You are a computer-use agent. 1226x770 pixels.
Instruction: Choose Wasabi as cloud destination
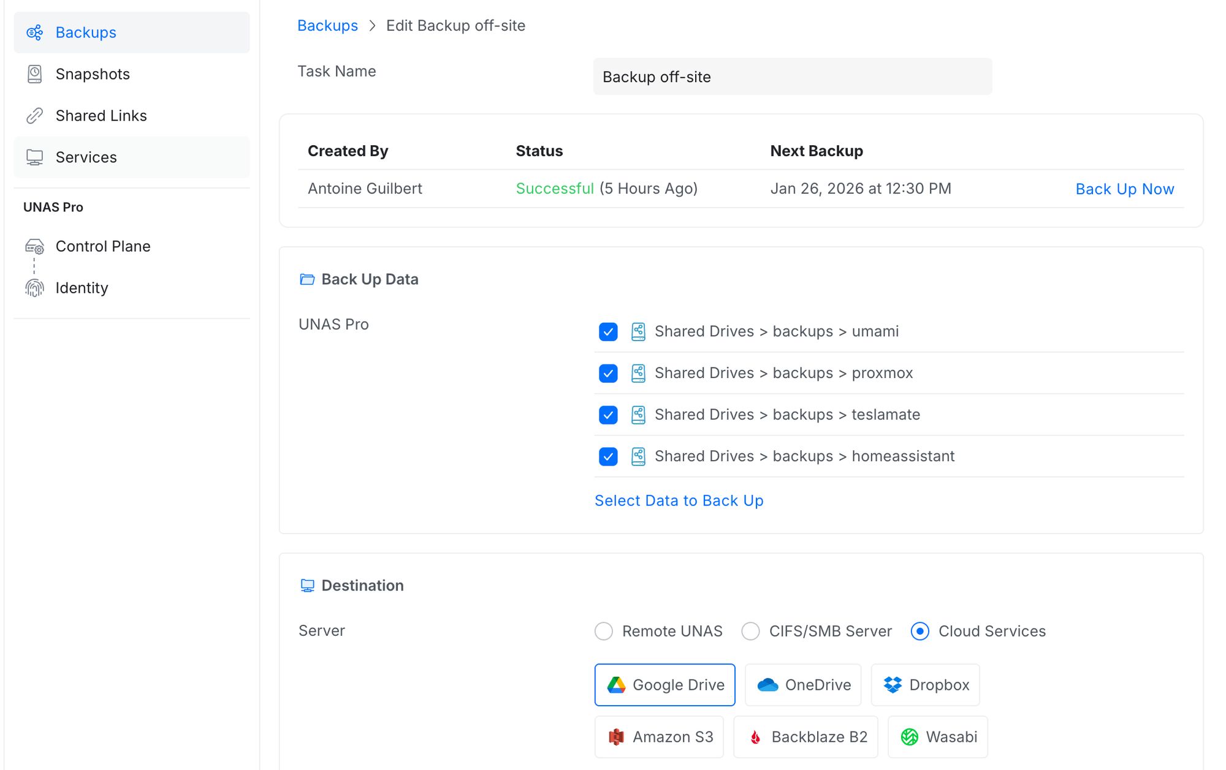tap(937, 737)
